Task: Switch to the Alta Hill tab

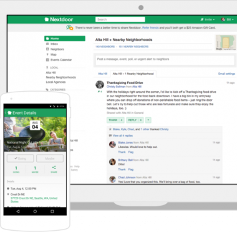Action: coord(102,74)
